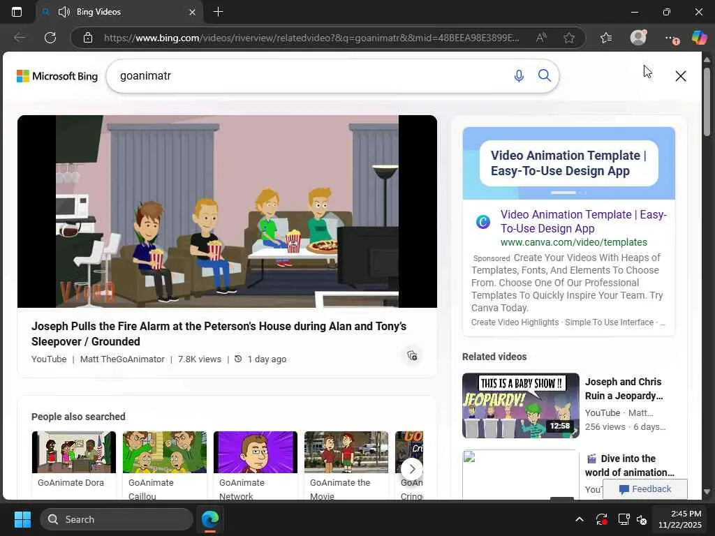Open network tray icon
This screenshot has width=715, height=536.
point(624,519)
